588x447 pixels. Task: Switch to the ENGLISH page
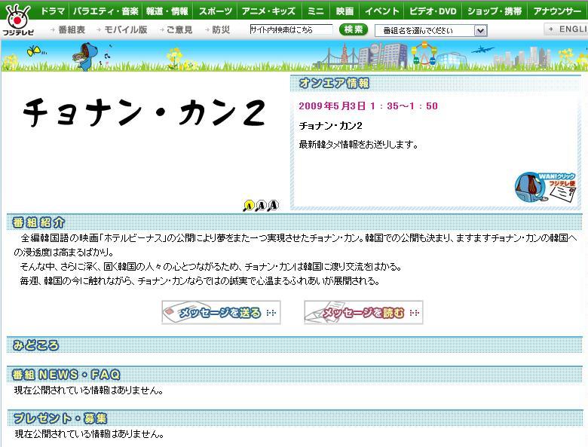(566, 29)
